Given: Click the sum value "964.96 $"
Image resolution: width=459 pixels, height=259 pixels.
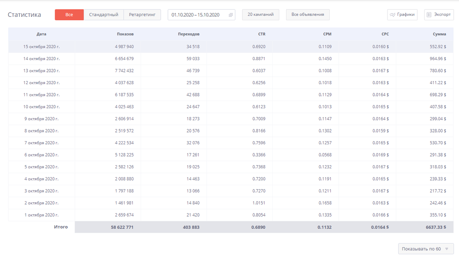Looking at the screenshot, I should (438, 59).
